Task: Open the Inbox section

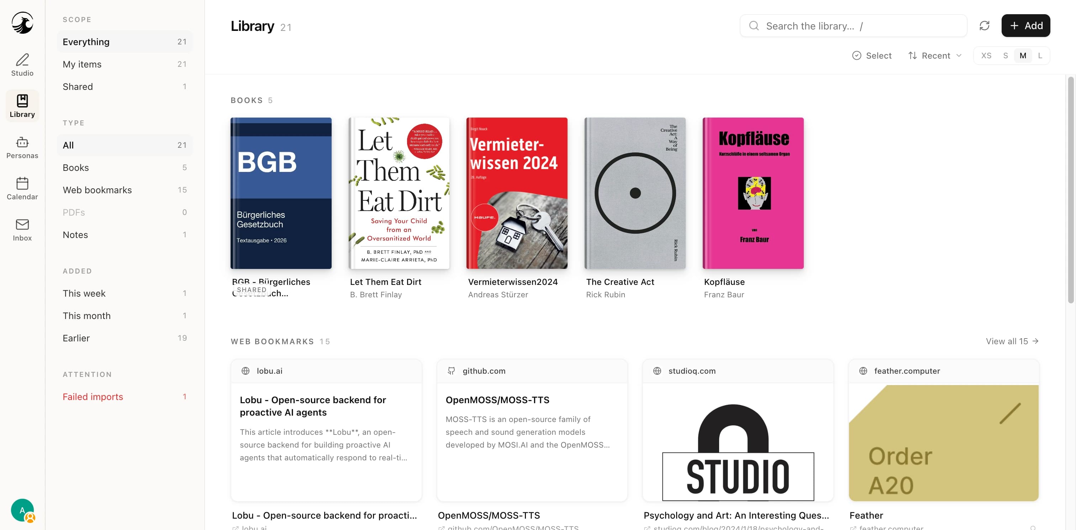Action: [22, 230]
